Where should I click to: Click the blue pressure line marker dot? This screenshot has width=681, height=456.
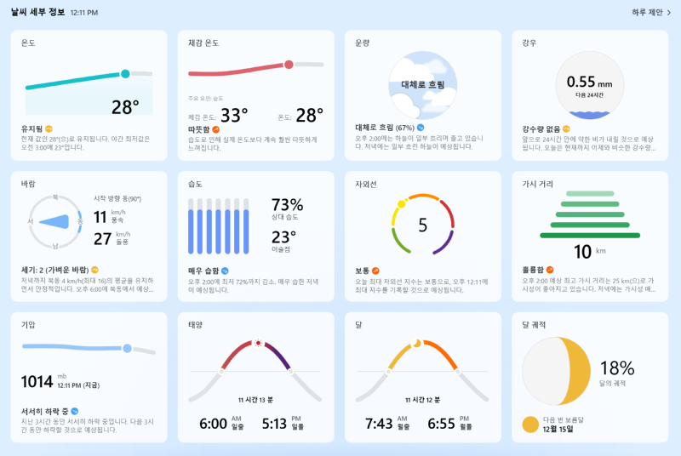point(127,349)
